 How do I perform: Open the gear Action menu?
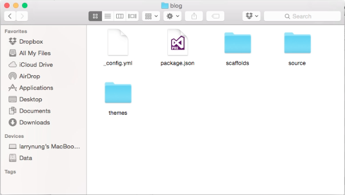(x=172, y=16)
